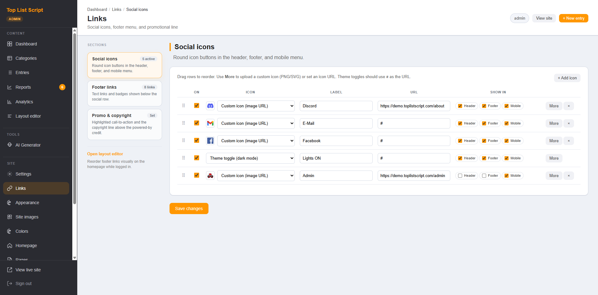Enable the Header checkbox in the Admin row

click(460, 176)
